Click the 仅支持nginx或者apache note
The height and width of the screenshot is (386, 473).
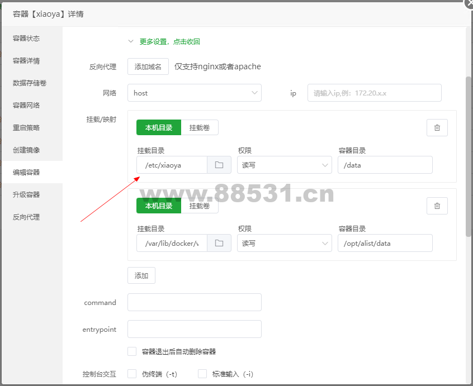(217, 66)
